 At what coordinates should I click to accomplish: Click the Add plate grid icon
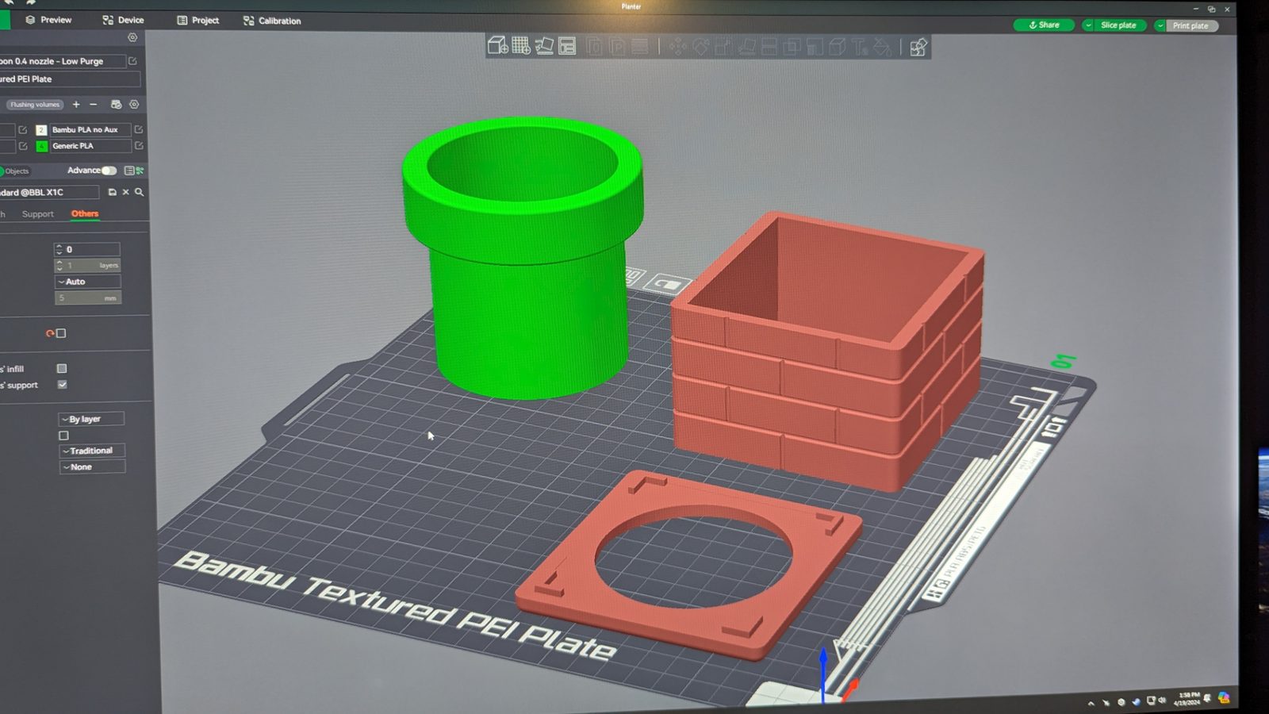(x=521, y=46)
